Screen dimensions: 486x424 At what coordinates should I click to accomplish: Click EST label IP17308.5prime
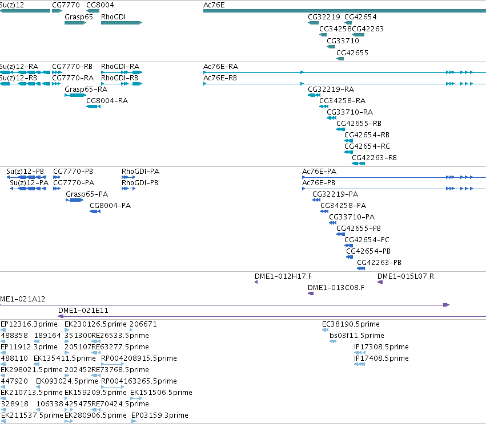click(381, 347)
